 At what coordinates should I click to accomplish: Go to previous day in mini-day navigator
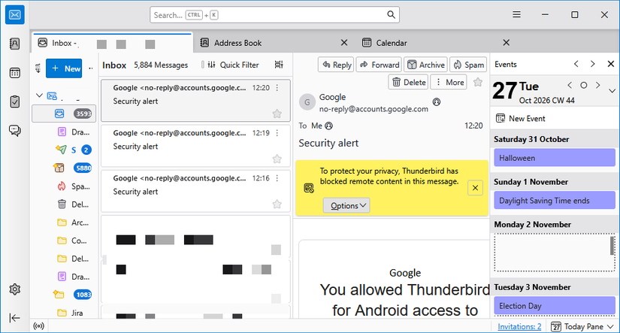570,85
